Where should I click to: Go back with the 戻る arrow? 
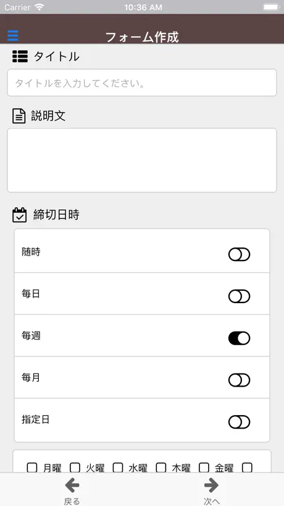(72, 486)
